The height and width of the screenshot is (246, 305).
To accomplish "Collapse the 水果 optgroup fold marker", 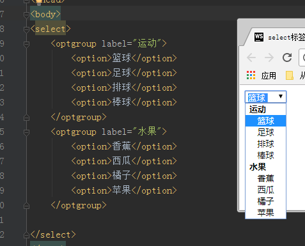I will [x=26, y=132].
